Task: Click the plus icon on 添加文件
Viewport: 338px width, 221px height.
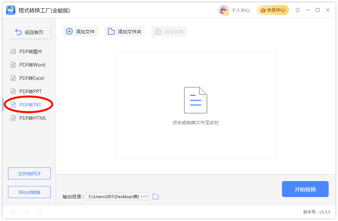Action: [69, 31]
